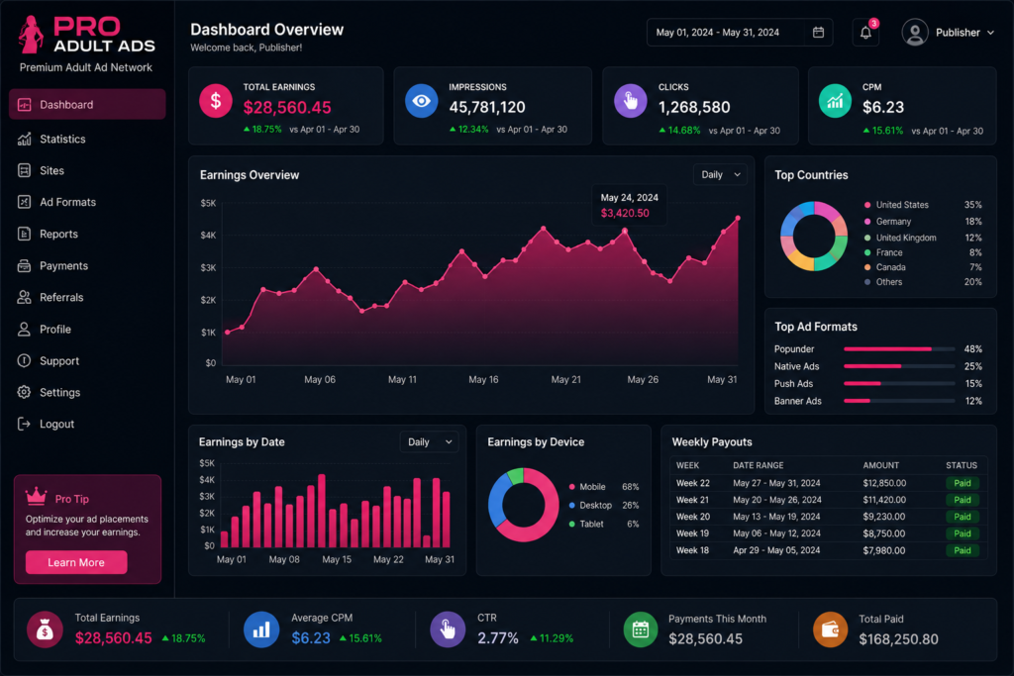Image resolution: width=1014 pixels, height=676 pixels.
Task: Click the Native Ads progress bar
Action: [x=899, y=366]
